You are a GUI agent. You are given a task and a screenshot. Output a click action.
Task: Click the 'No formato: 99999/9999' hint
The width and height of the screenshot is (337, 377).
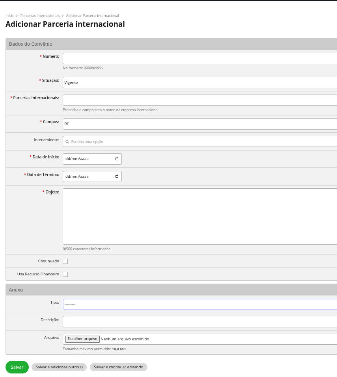click(x=83, y=68)
